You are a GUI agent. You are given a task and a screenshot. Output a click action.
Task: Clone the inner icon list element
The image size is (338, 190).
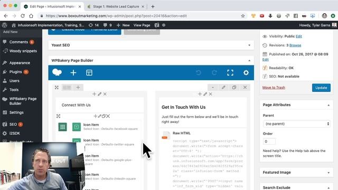pos(104,116)
